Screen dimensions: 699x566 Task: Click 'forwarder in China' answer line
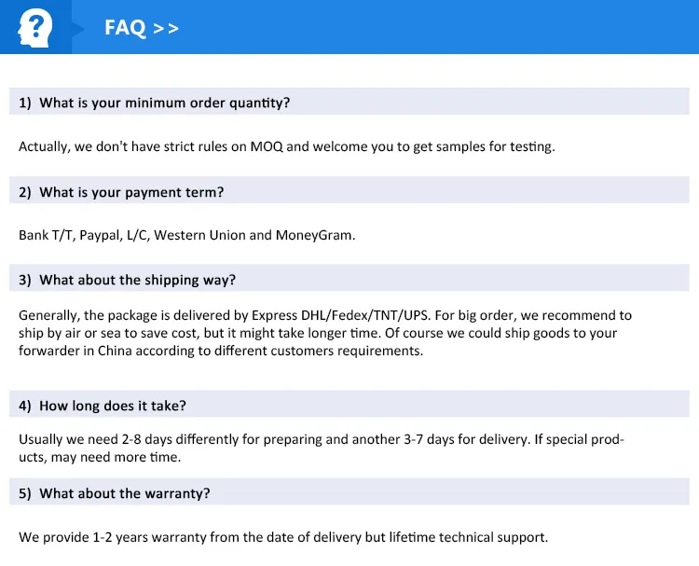pyautogui.click(x=80, y=351)
